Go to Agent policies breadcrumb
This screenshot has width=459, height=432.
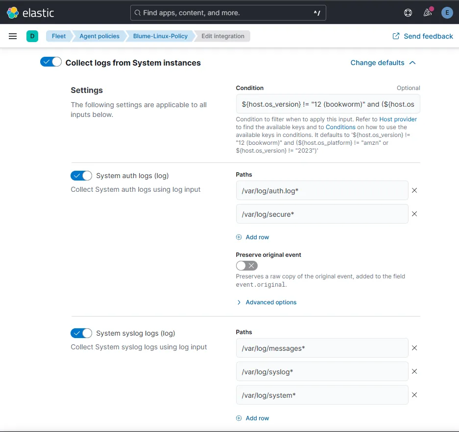click(x=99, y=36)
